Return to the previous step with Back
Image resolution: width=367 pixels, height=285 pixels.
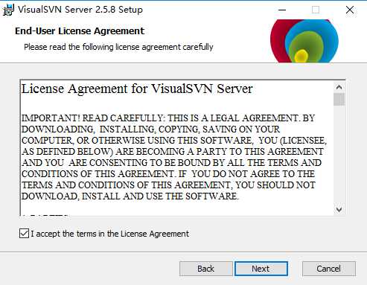click(205, 269)
